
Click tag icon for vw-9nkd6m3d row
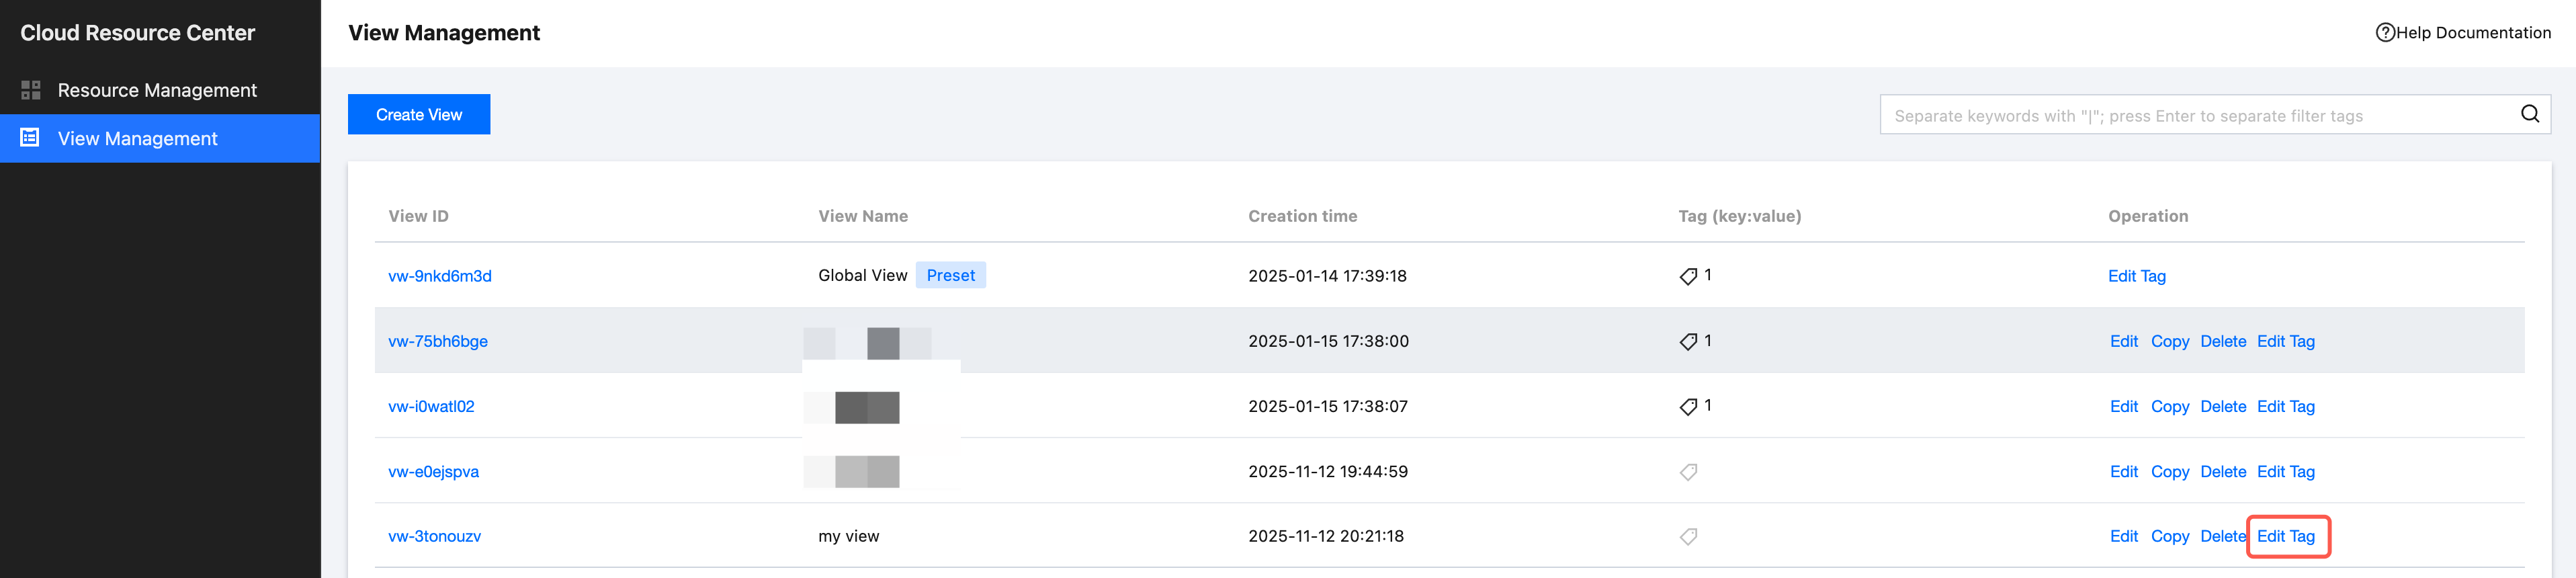(1688, 276)
